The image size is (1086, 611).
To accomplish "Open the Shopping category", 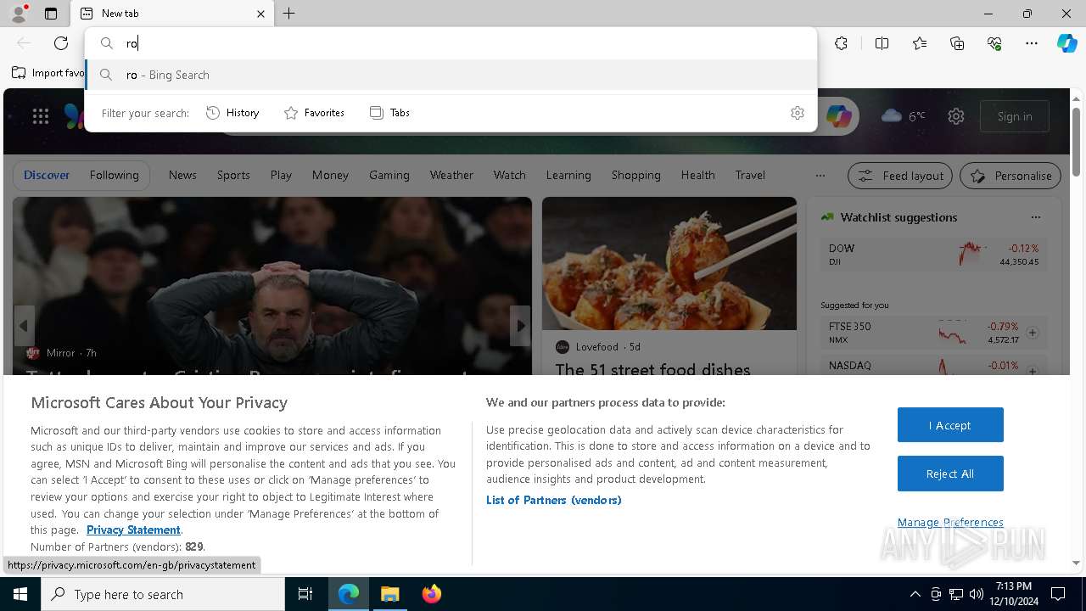I will point(636,175).
